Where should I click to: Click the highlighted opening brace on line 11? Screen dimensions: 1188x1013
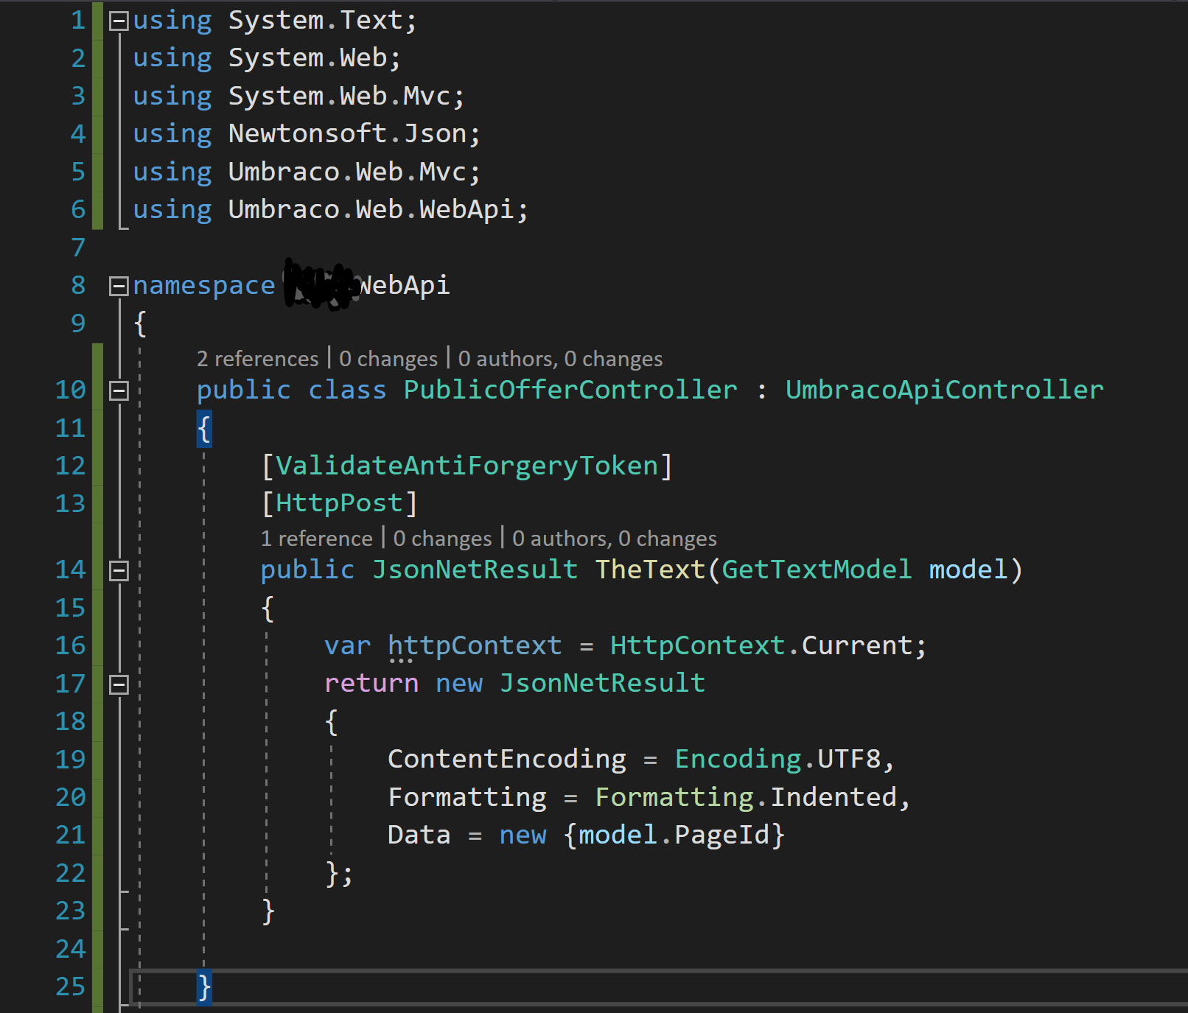(x=204, y=428)
